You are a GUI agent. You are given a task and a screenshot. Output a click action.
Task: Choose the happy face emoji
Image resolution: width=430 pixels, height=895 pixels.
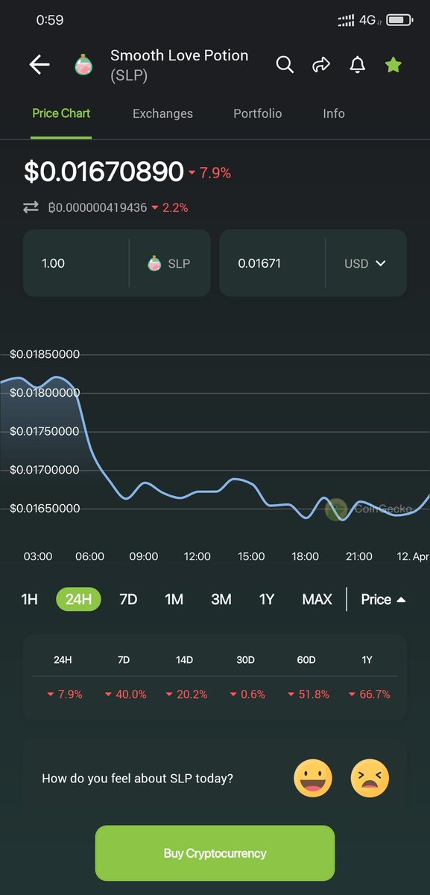[313, 778]
